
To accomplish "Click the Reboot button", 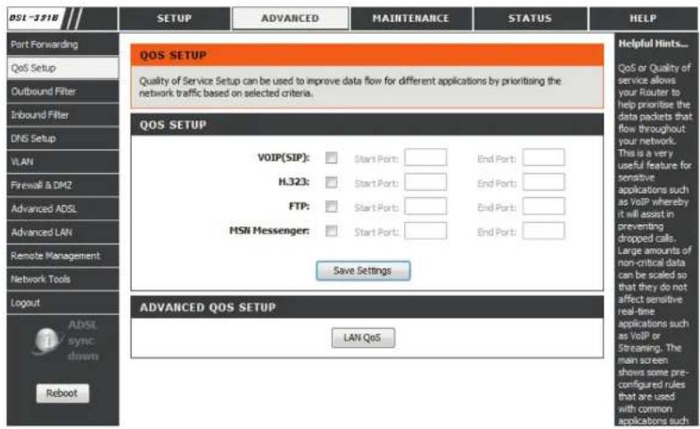I will [62, 393].
